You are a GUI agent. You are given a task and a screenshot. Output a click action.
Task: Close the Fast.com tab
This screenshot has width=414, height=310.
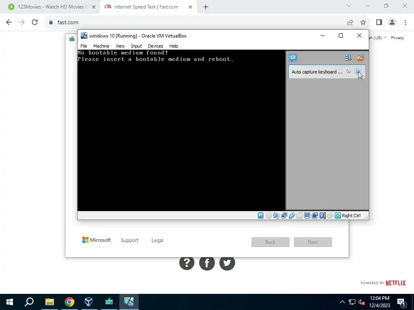[x=190, y=7]
